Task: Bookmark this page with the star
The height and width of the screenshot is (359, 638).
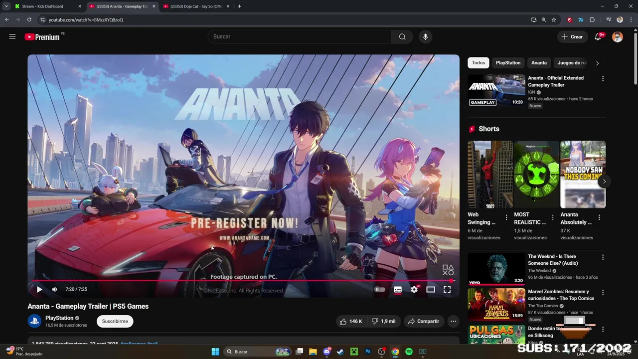Action: tap(554, 20)
